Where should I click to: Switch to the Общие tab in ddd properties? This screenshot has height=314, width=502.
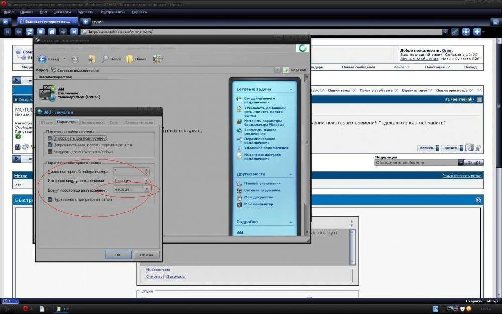click(46, 122)
